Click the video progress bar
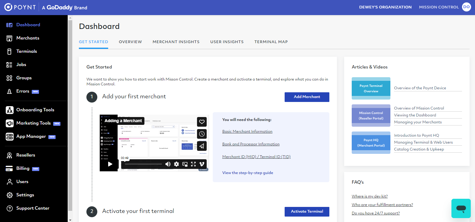Viewport: 475px width, 222px height. pyautogui.click(x=143, y=164)
